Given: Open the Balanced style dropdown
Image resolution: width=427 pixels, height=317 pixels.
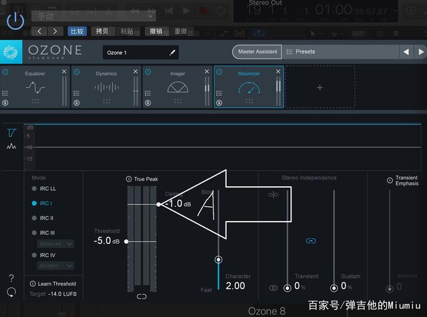Looking at the screenshot, I should point(55,244).
